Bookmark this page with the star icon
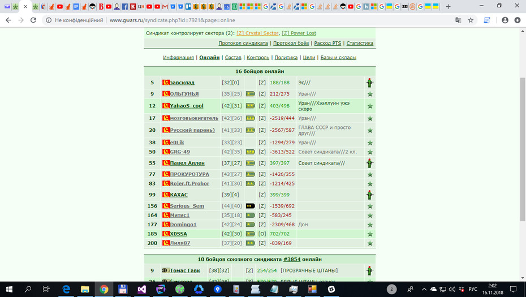The height and width of the screenshot is (297, 526). pyautogui.click(x=471, y=20)
